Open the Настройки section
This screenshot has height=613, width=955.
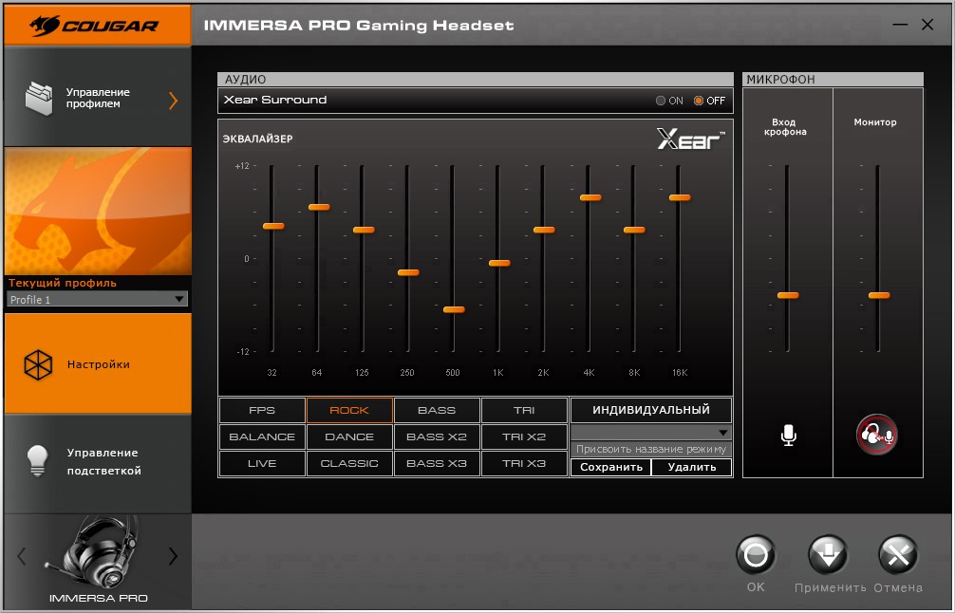[98, 364]
